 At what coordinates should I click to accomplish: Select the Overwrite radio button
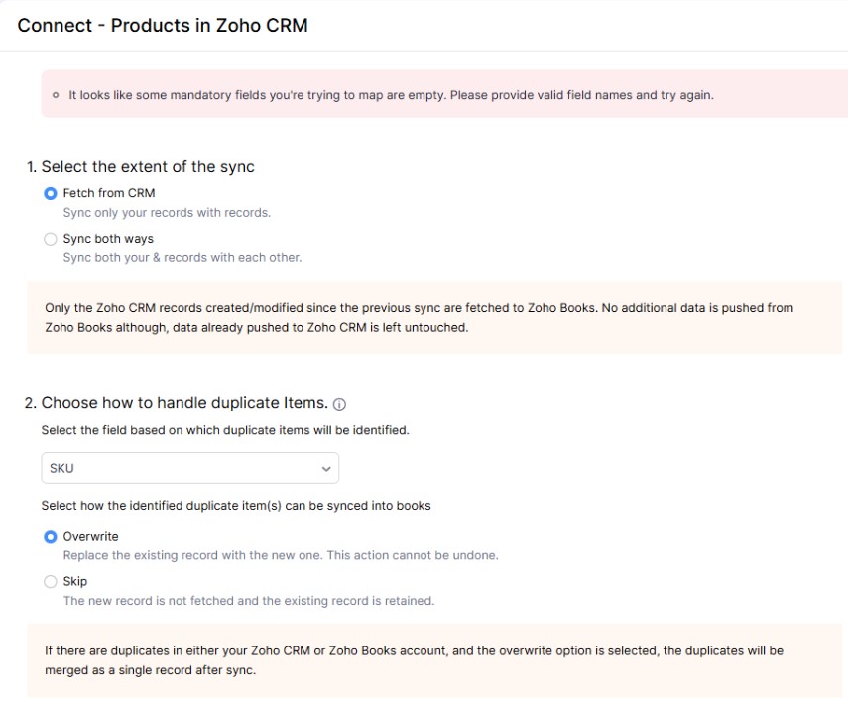pos(51,537)
